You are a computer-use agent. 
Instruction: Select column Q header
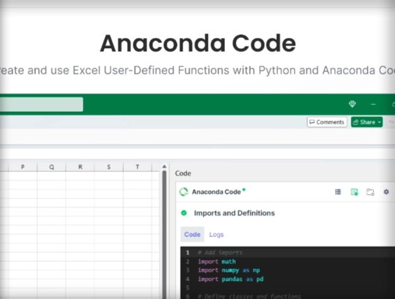point(51,167)
